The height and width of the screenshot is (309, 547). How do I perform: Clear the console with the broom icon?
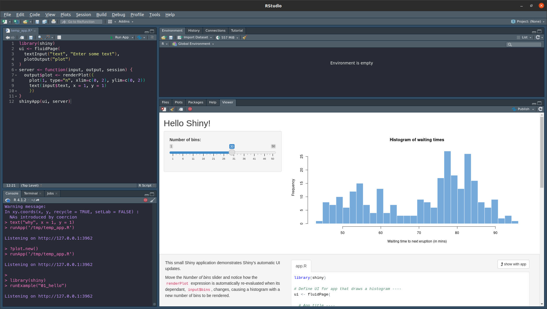point(153,200)
